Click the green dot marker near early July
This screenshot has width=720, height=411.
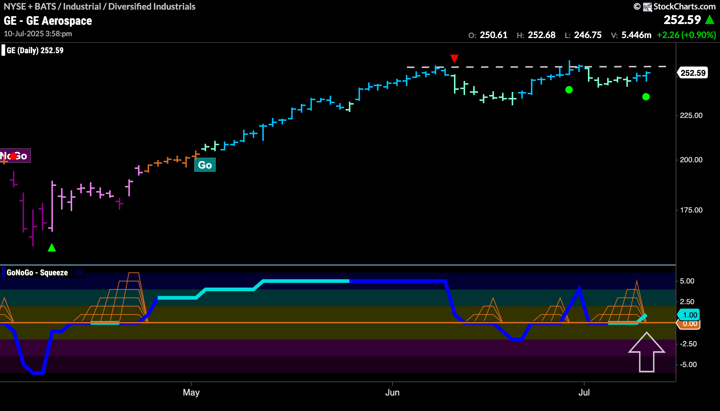pyautogui.click(x=569, y=90)
